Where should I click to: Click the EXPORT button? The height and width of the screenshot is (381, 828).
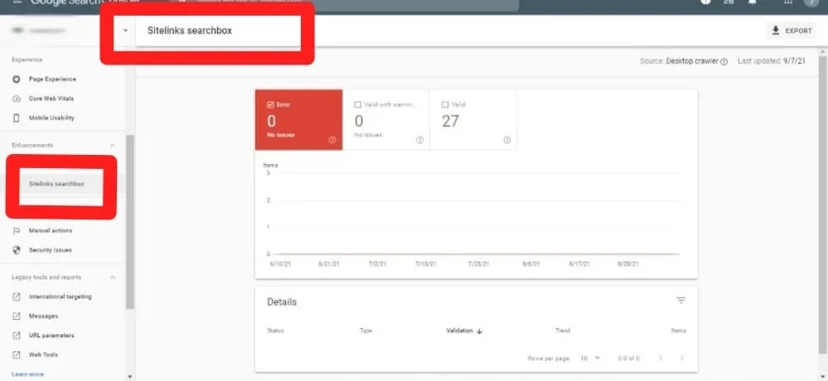tap(792, 31)
